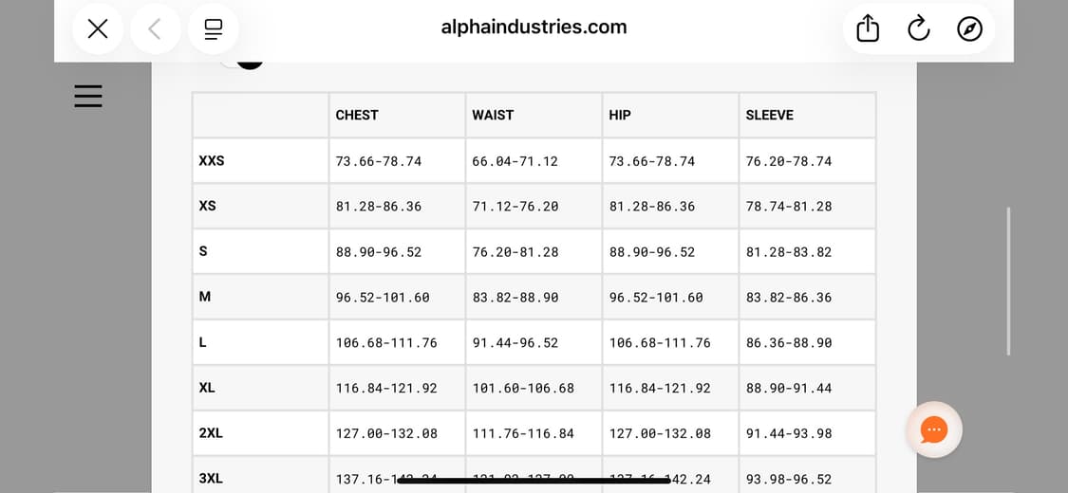Tap the alphaindustries.com address text

tap(534, 27)
